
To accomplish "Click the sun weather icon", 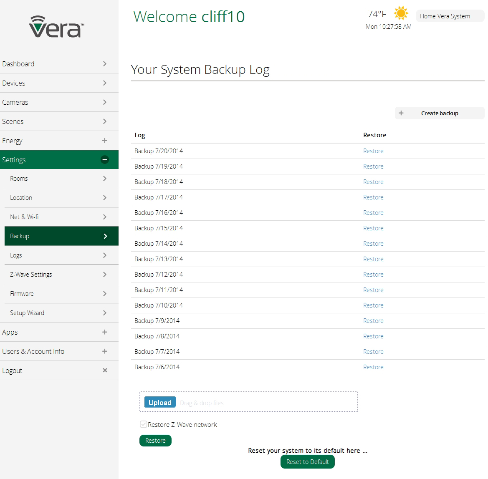I will (401, 13).
